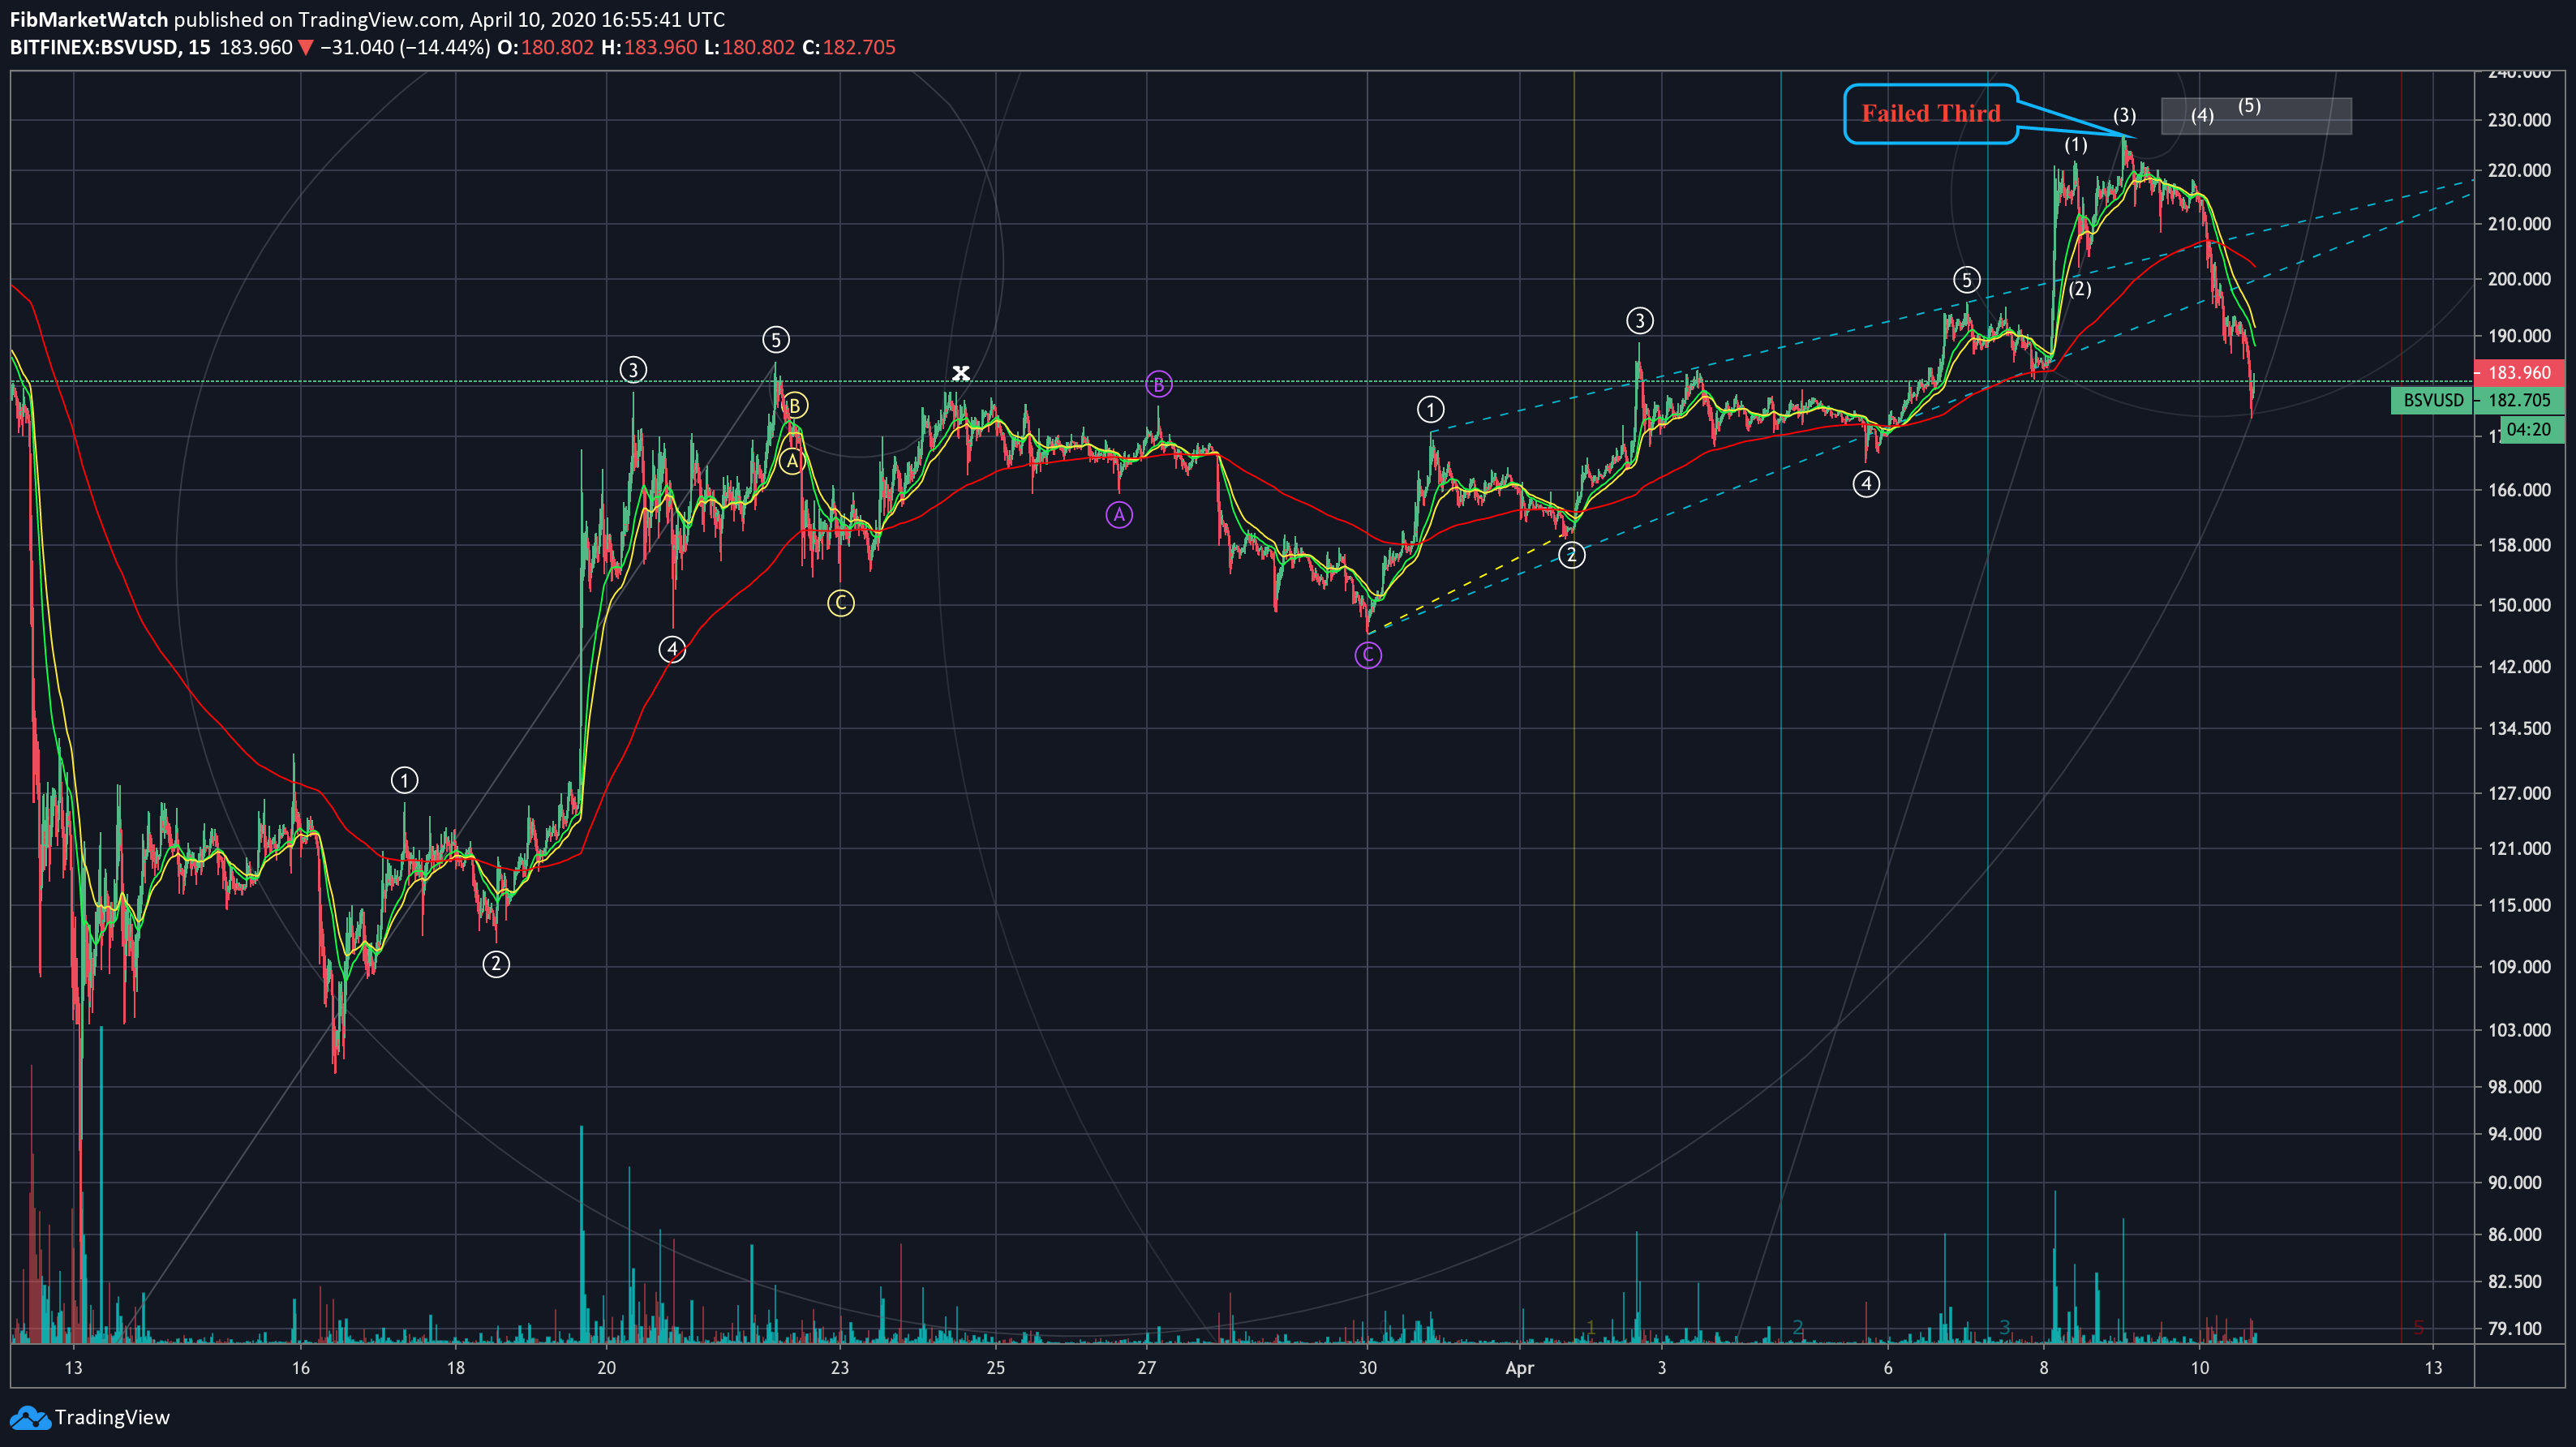Select the (4) label in gray box

tap(2202, 115)
